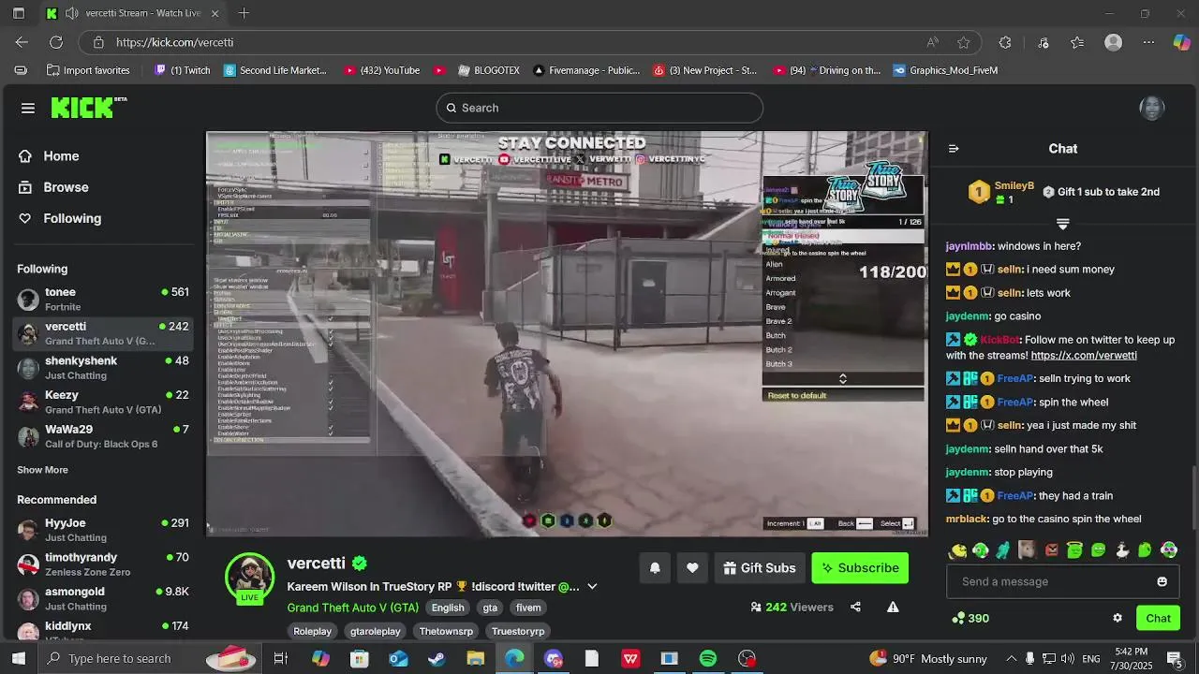The height and width of the screenshot is (674, 1199).
Task: Open Spotify from the taskbar
Action: [x=708, y=659]
